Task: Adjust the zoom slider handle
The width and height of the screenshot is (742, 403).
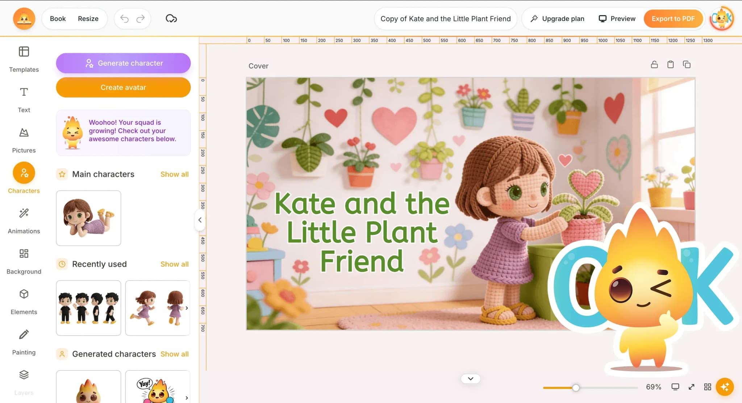Action: [576, 388]
